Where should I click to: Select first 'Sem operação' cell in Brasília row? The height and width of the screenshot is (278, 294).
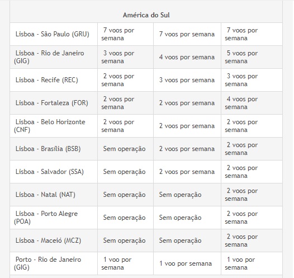pos(125,149)
